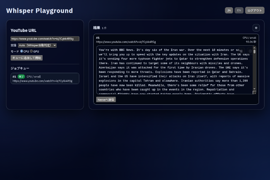Click the textarea resize handle corner
Viewport: 270px width, 180px height.
click(254, 93)
